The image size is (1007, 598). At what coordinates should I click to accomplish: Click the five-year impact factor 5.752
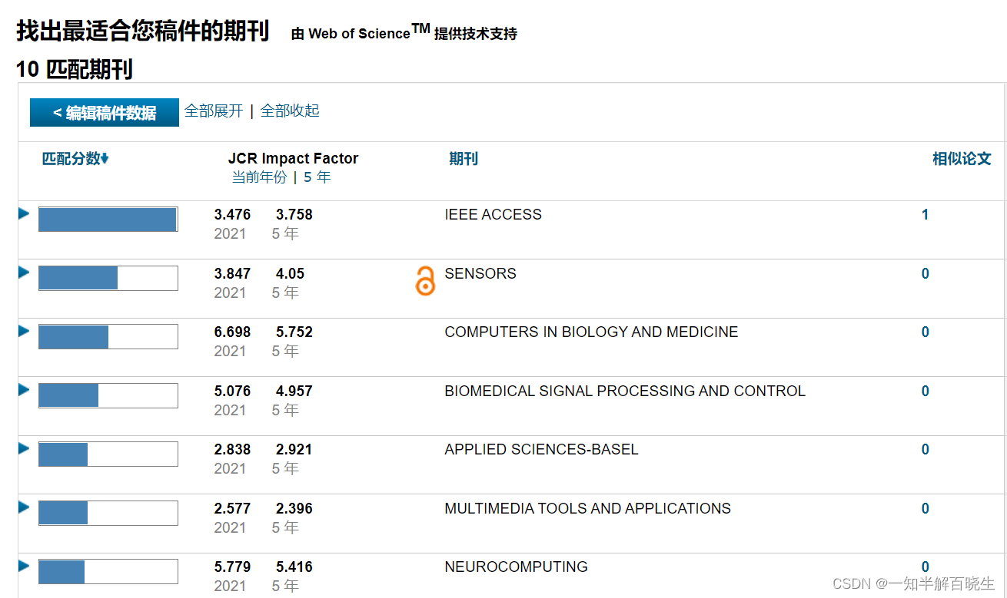tap(294, 332)
